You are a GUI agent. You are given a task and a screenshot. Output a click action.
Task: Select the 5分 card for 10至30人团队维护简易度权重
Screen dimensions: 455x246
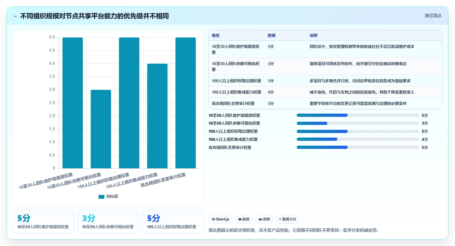44,221
